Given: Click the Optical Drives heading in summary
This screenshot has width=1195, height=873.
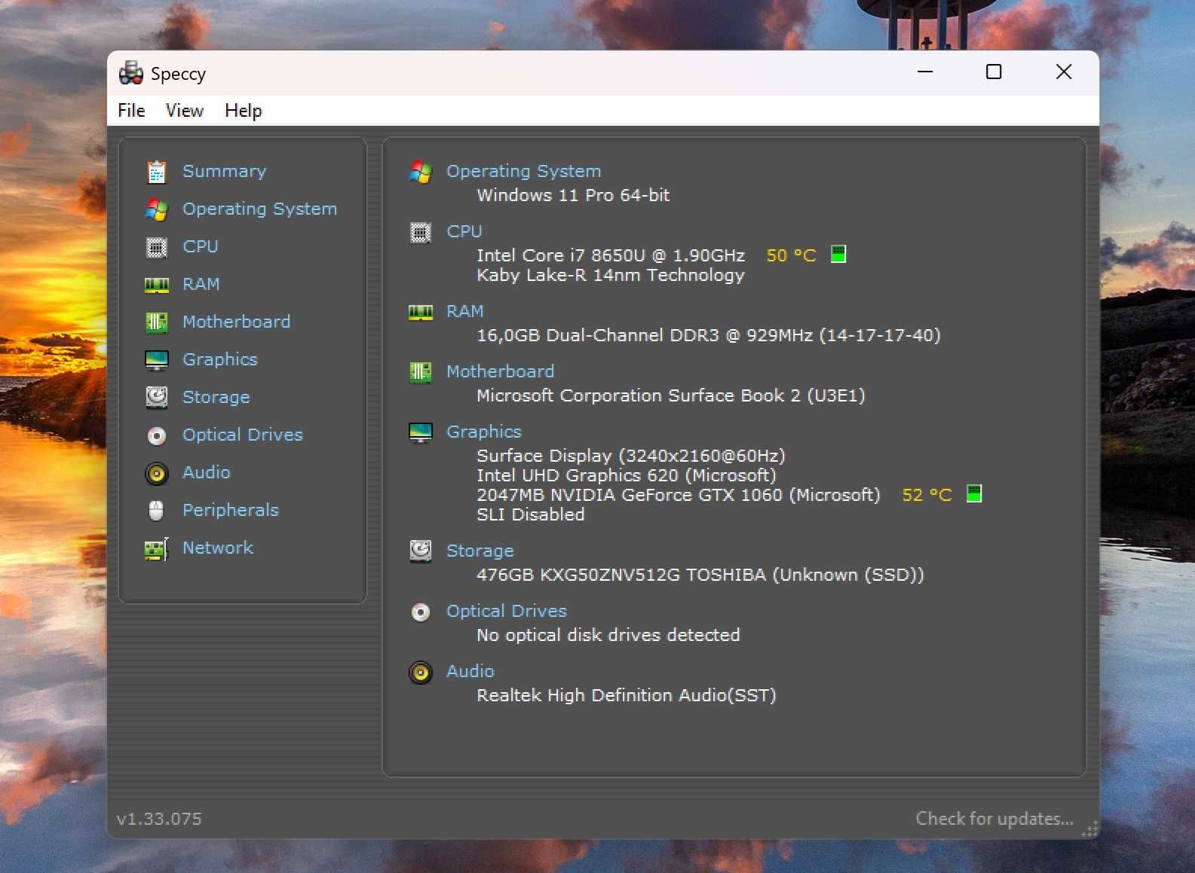Looking at the screenshot, I should pos(507,612).
